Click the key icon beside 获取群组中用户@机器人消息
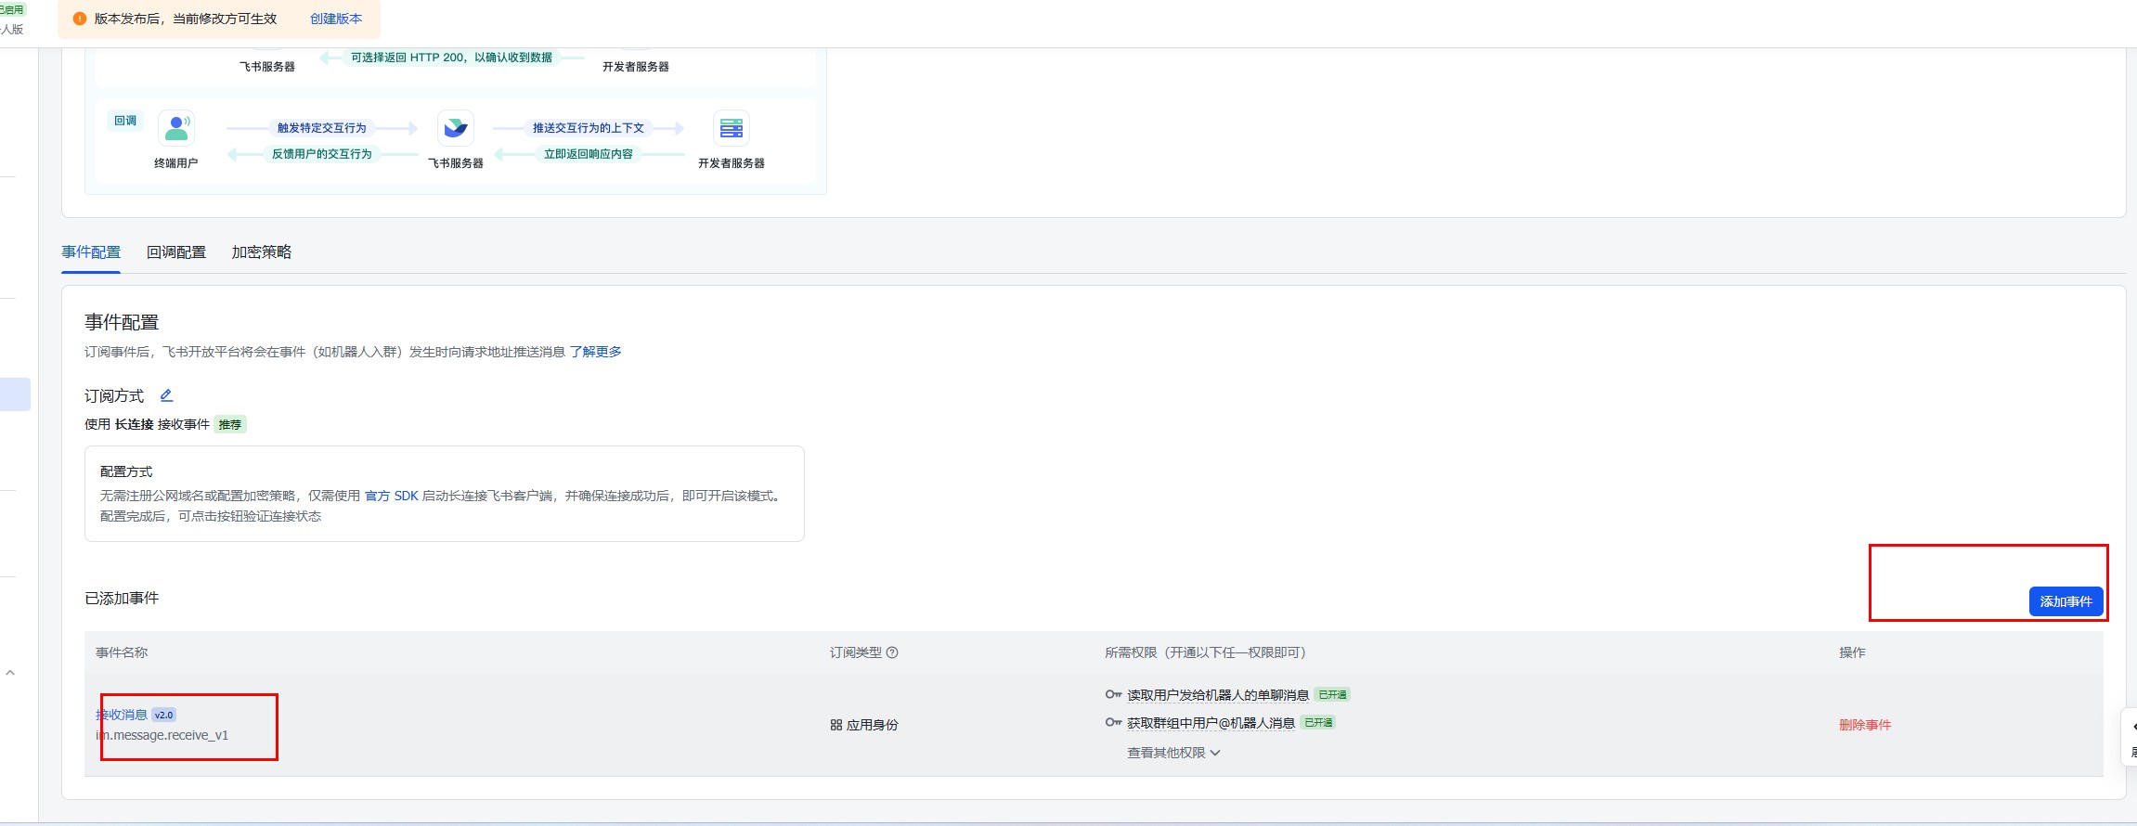 [1113, 722]
